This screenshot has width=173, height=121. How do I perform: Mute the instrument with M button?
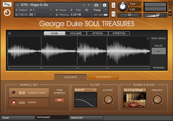[113, 14]
